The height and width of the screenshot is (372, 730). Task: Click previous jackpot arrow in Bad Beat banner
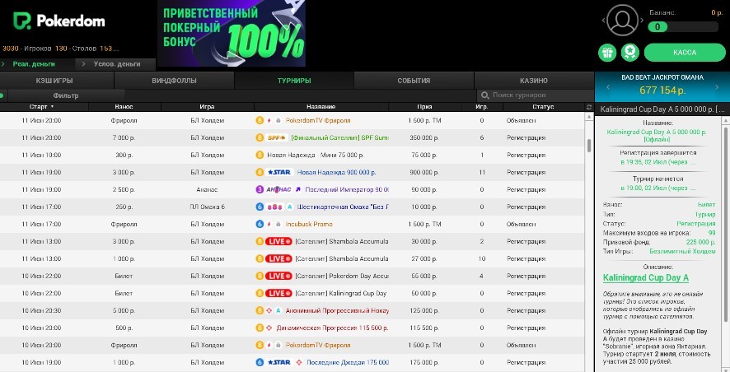tap(607, 87)
